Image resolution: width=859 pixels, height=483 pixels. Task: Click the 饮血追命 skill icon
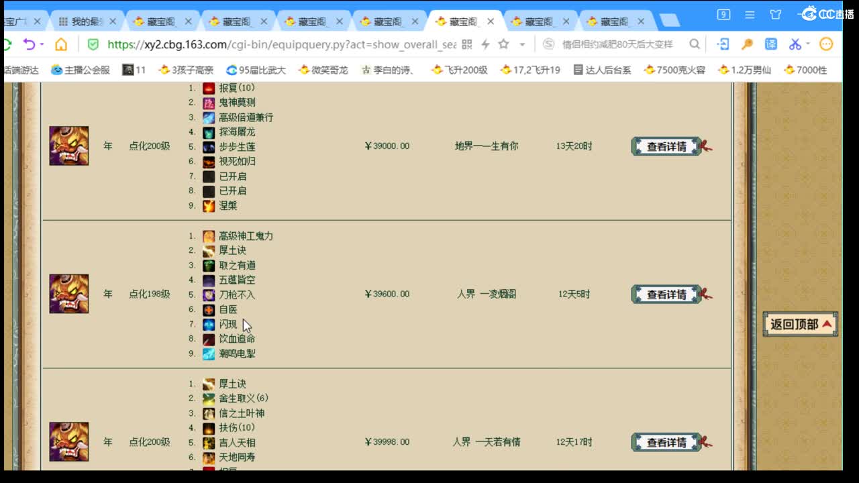click(209, 339)
